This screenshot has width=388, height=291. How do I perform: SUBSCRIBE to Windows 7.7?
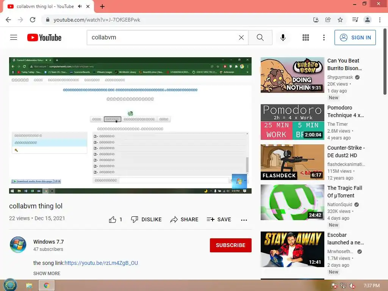[231, 245]
